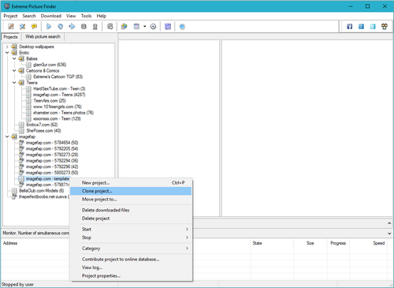394x288 pixels.
Task: Click the round target toolbar icon
Action: tap(153, 26)
